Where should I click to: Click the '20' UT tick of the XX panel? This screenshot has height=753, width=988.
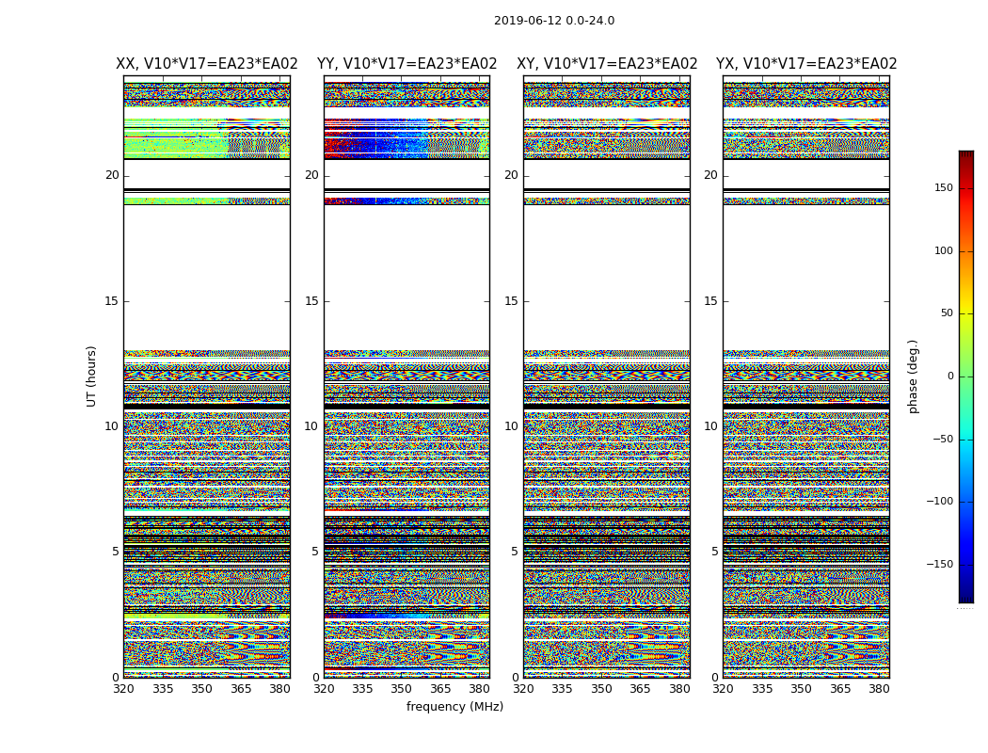112,175
